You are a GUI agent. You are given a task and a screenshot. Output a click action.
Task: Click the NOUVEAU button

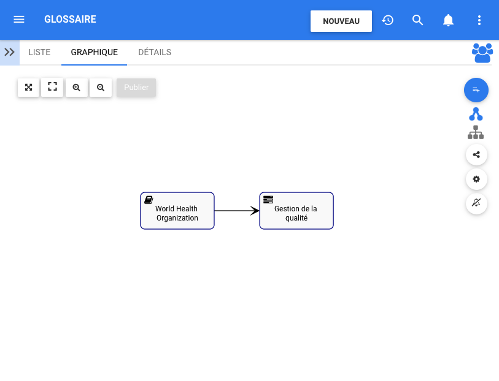(341, 21)
